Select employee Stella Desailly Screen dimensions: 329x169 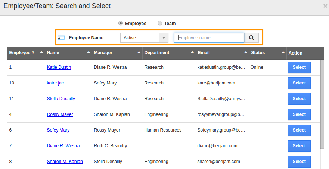point(299,99)
